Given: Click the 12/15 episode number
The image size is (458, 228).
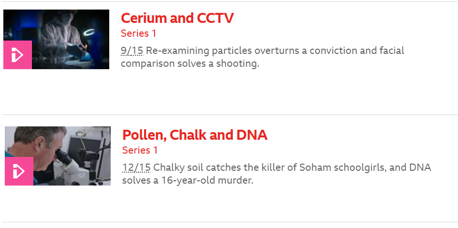Looking at the screenshot, I should (x=136, y=167).
